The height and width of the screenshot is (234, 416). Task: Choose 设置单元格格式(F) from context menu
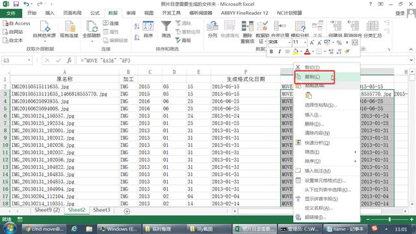327,181
